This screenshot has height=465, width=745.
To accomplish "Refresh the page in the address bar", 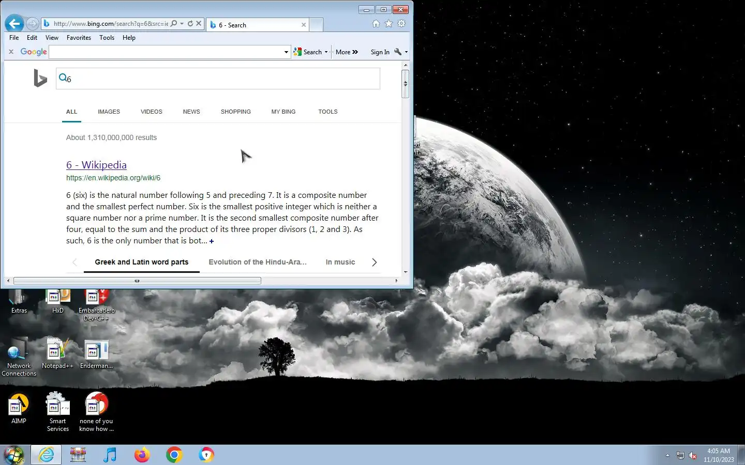I will click(x=190, y=23).
